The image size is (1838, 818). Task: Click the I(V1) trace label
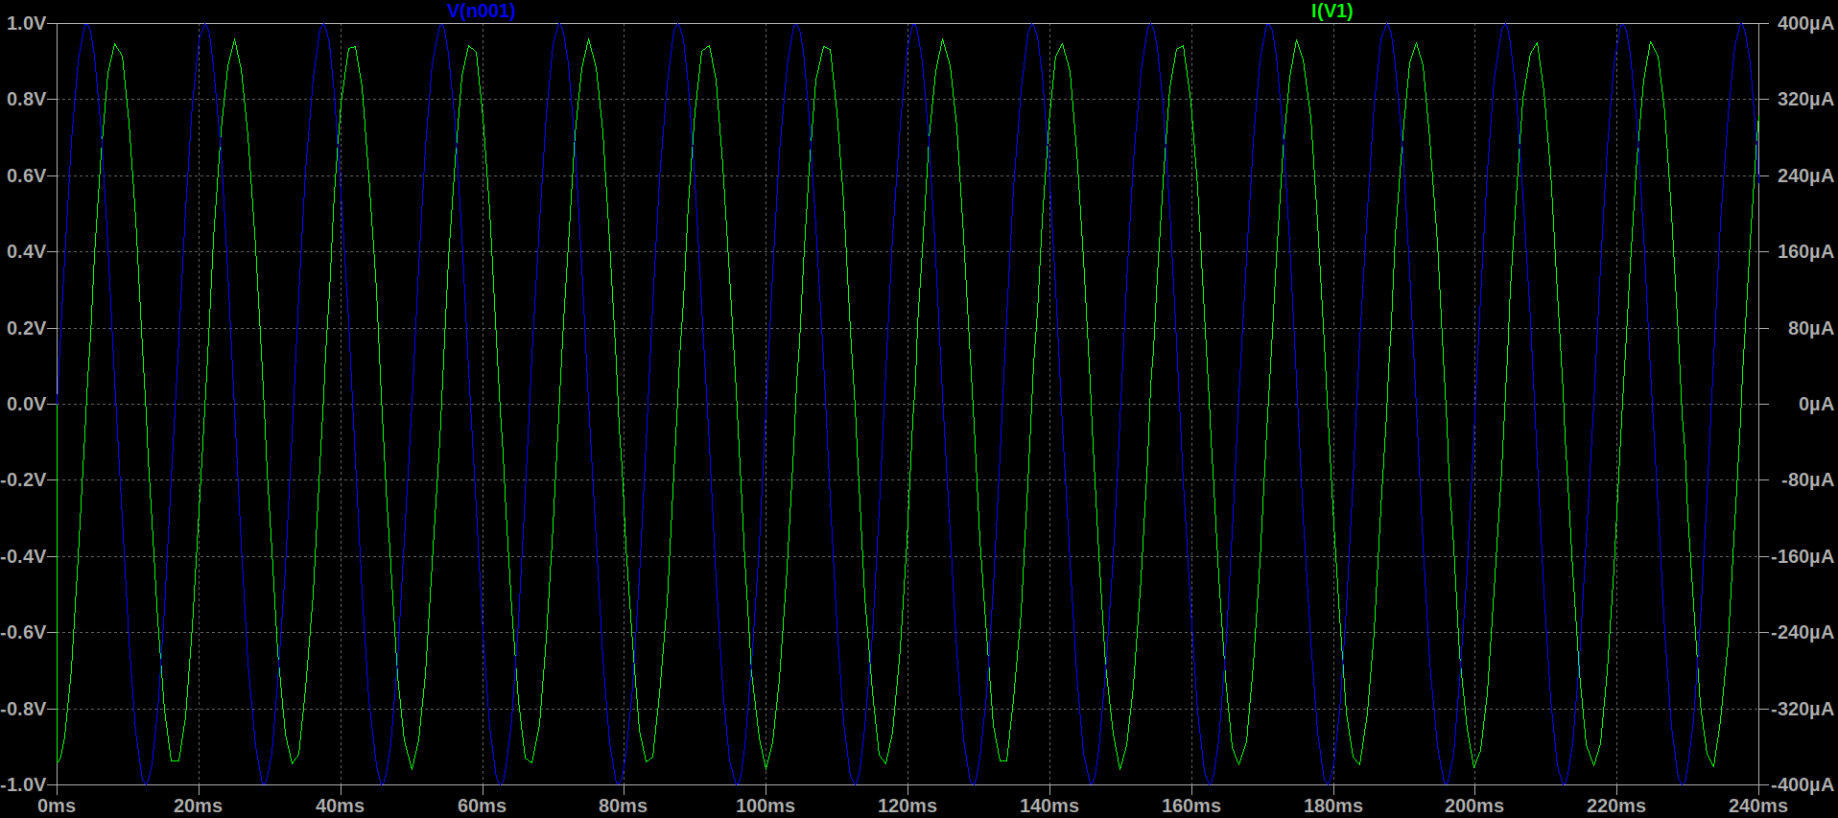point(1331,12)
